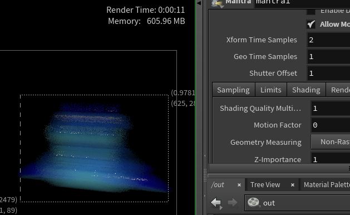This screenshot has width=350, height=215.
Task: Click the forward navigation arrow
Action: tap(233, 203)
